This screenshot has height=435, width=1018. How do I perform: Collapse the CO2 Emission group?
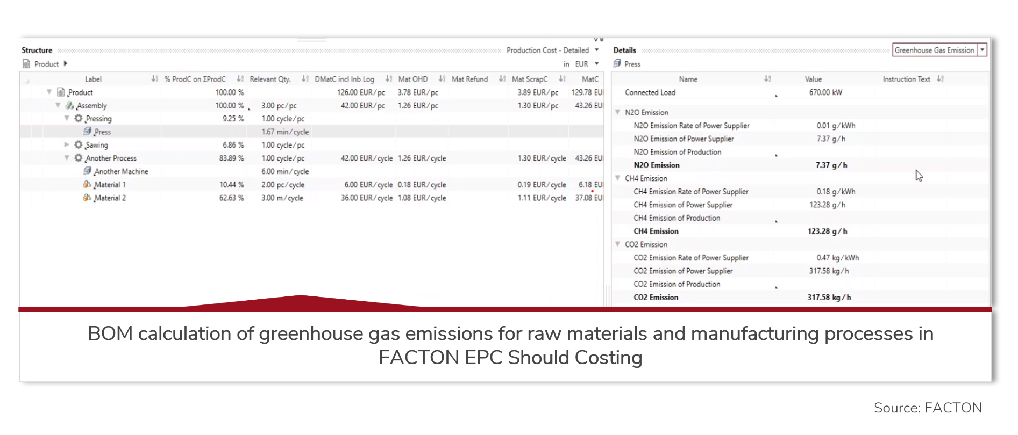[x=618, y=244]
